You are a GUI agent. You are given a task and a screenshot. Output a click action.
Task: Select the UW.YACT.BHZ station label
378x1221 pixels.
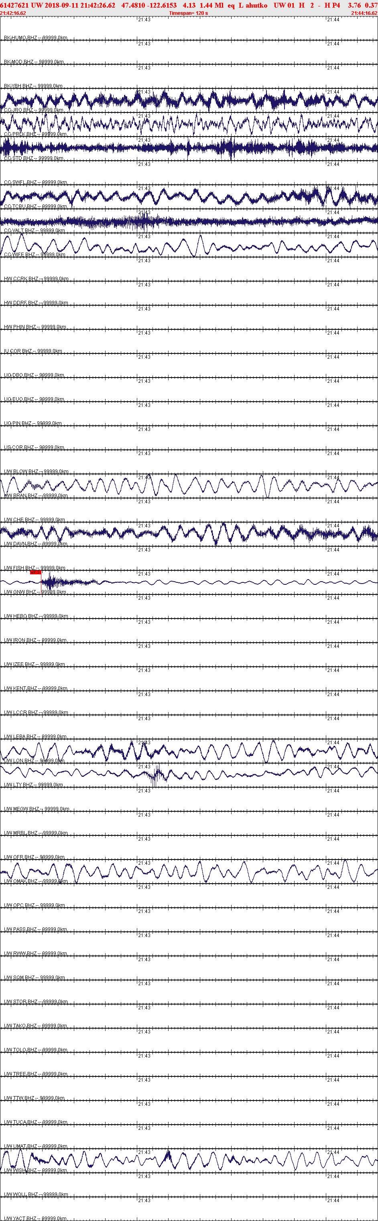36,1218
